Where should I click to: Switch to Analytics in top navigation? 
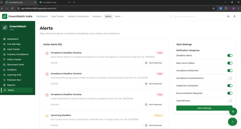[97, 16]
